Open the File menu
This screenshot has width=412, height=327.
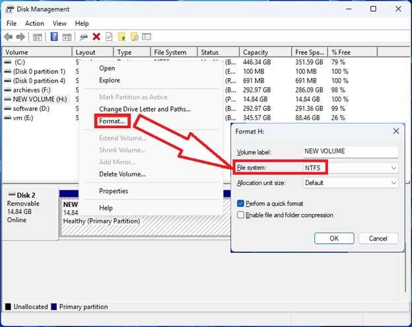(x=11, y=23)
